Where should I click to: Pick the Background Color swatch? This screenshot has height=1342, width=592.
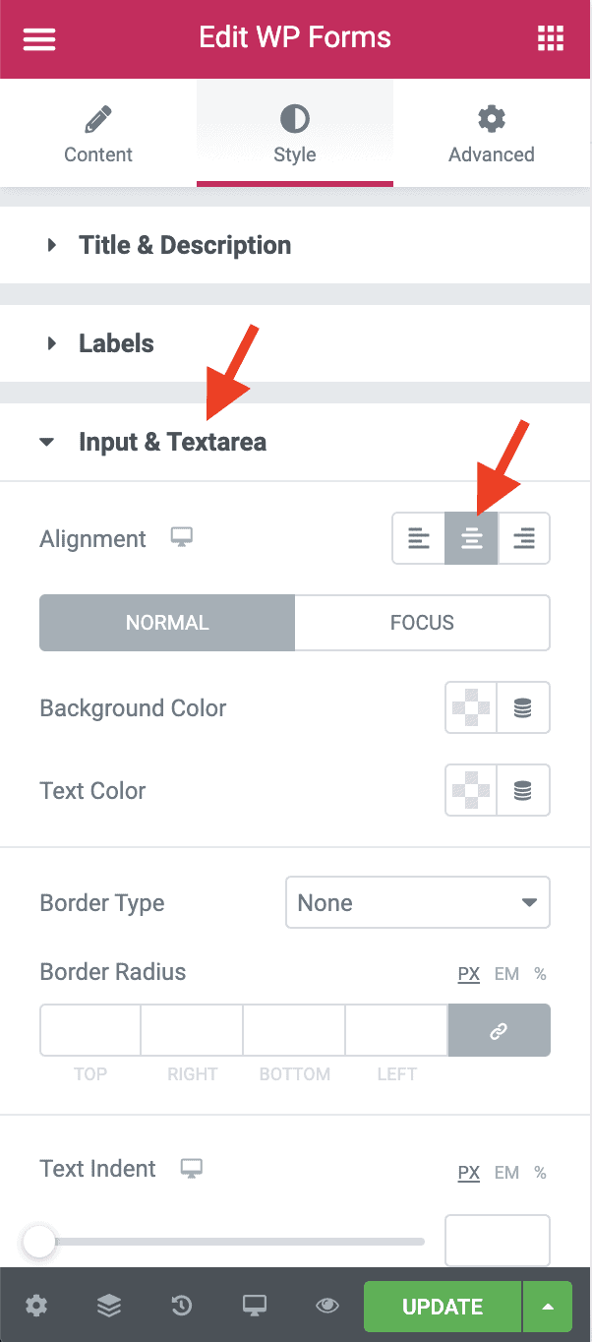(x=471, y=708)
